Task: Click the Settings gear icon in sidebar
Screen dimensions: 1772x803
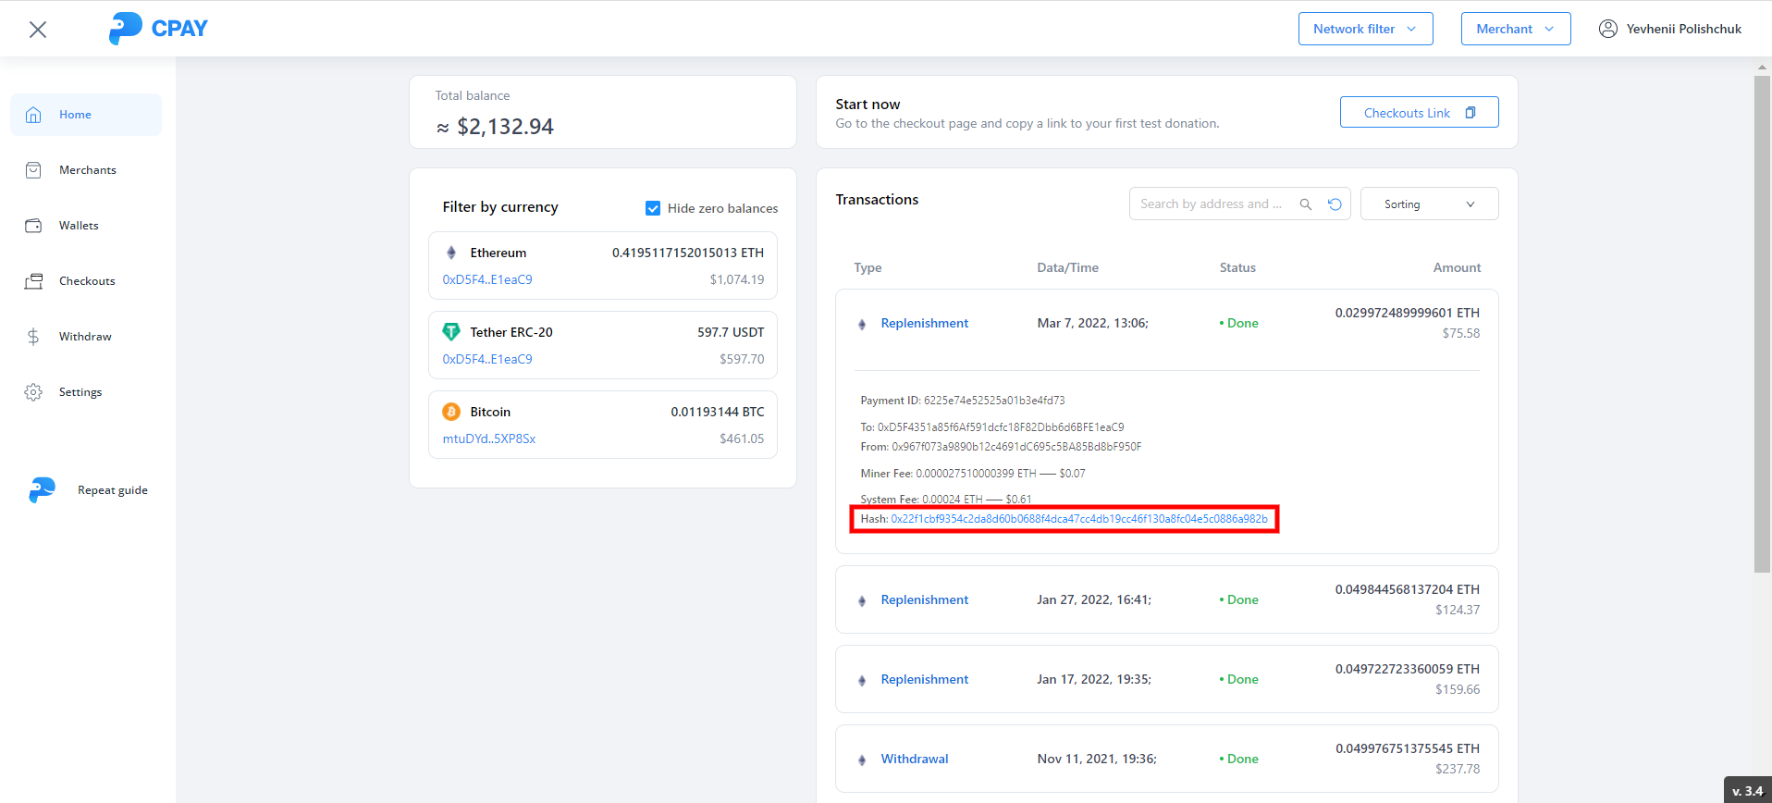Action: 33,392
